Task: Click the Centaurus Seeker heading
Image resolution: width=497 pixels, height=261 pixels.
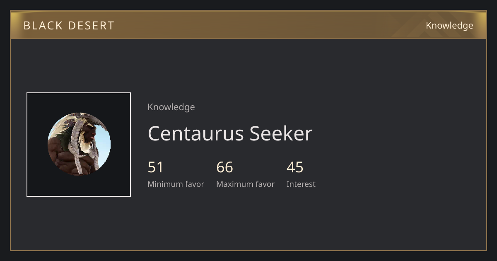Action: pyautogui.click(x=230, y=133)
